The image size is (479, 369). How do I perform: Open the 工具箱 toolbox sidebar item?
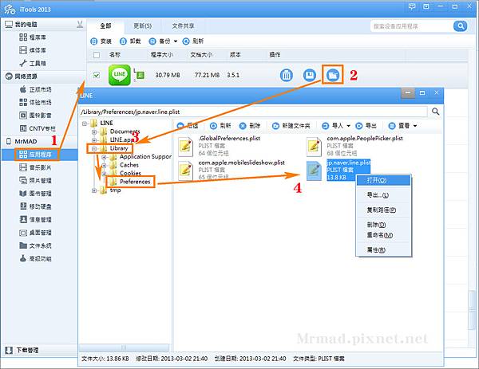tap(33, 63)
